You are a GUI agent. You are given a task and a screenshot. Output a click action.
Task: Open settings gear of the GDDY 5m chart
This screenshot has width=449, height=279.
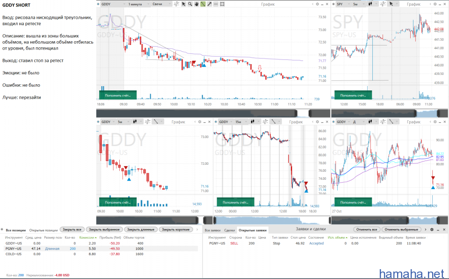coord(200,122)
